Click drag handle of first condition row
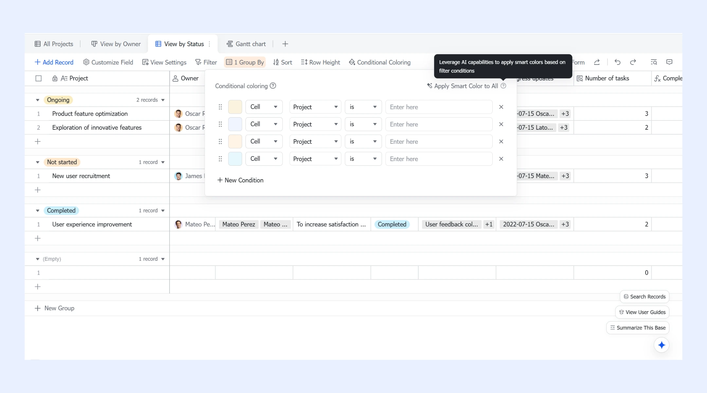The height and width of the screenshot is (393, 707). (220, 107)
